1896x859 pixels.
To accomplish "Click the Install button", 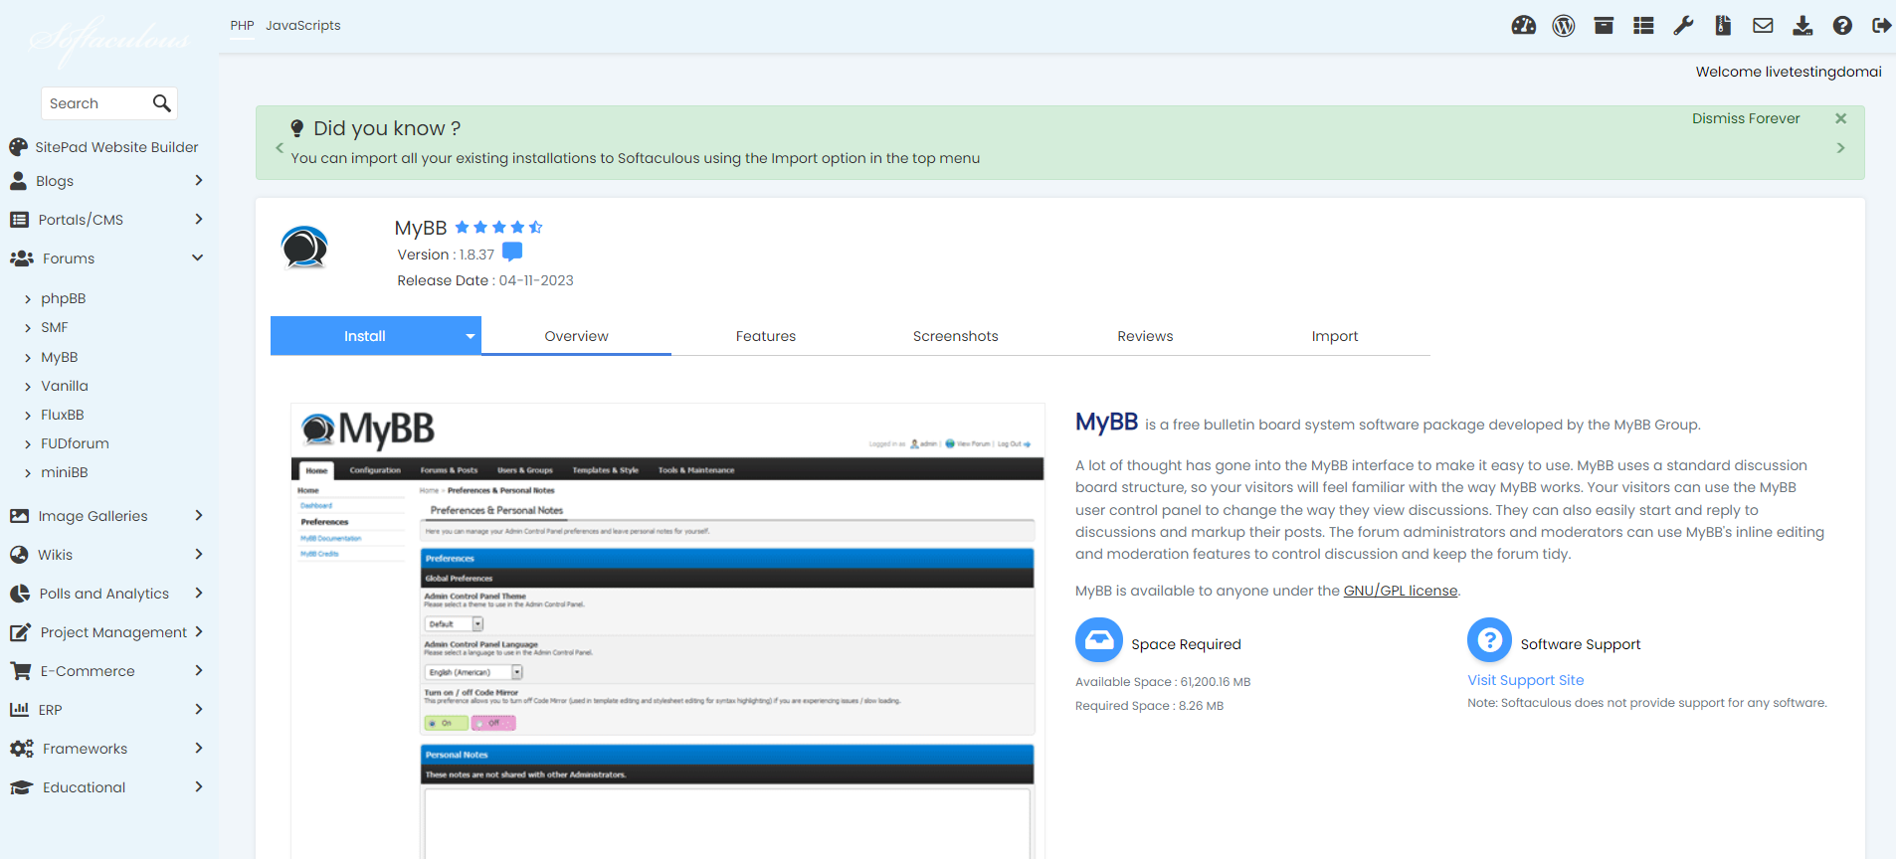I will pos(364,336).
